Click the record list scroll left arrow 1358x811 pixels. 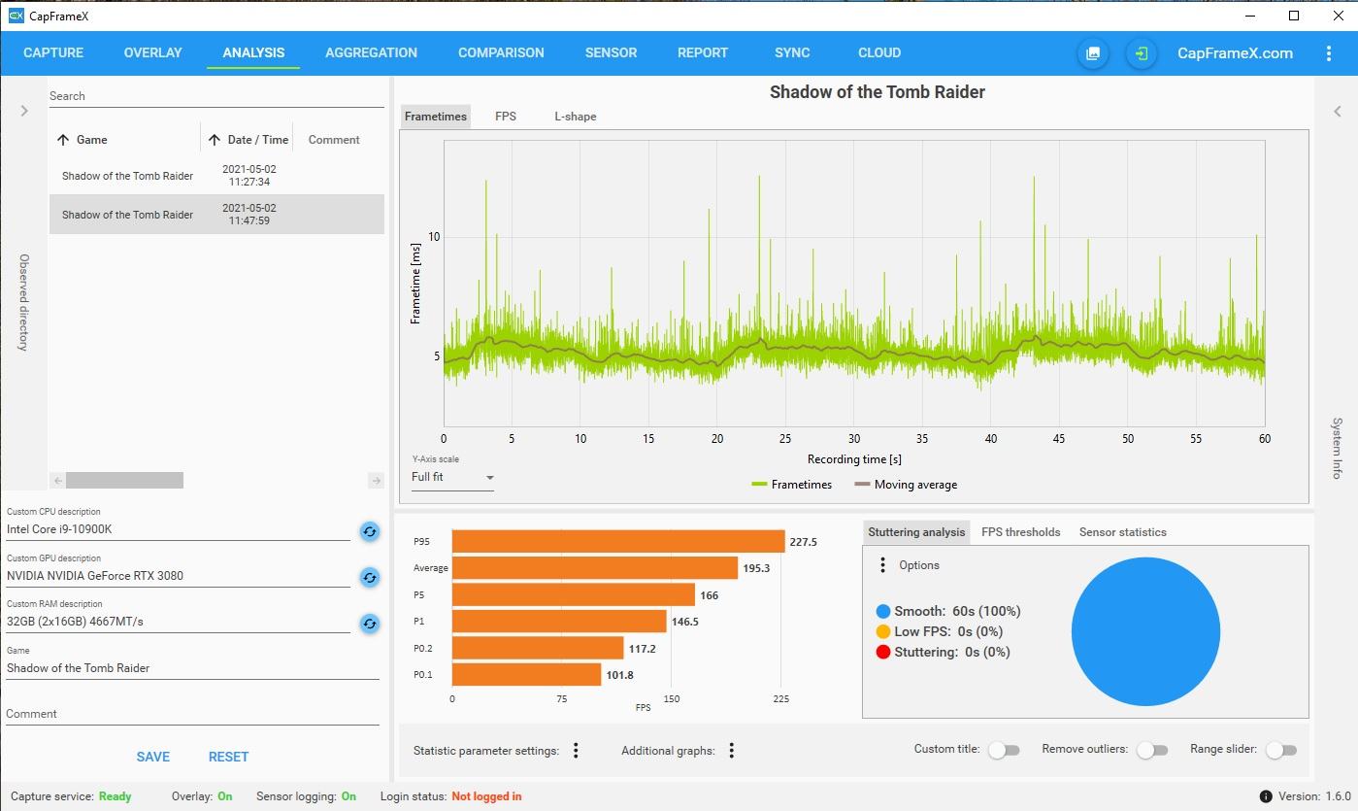coord(57,480)
